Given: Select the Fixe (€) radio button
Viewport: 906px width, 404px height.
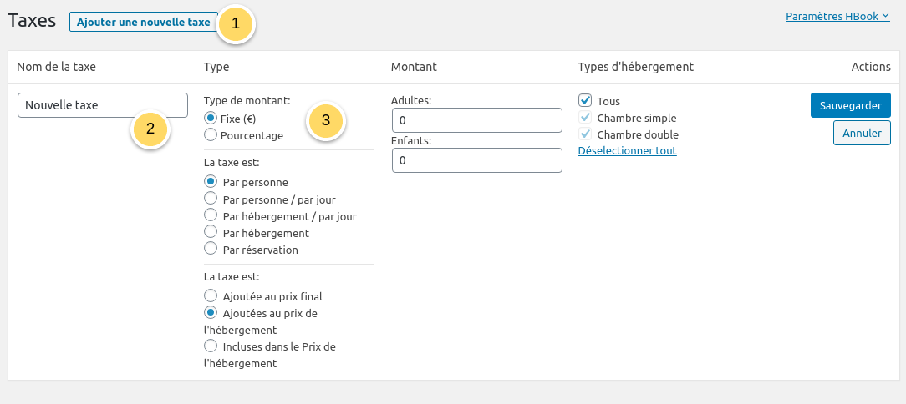Looking at the screenshot, I should point(211,119).
